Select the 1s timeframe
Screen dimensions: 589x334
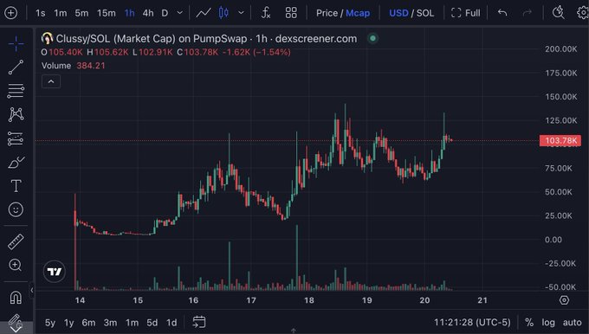tap(40, 13)
